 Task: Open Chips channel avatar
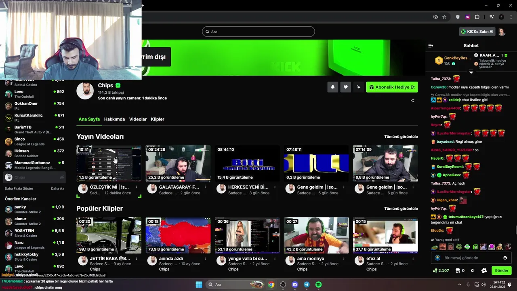pos(85,91)
